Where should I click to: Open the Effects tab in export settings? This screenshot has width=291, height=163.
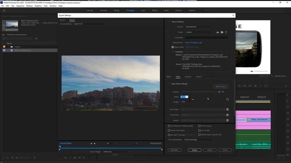(x=169, y=77)
